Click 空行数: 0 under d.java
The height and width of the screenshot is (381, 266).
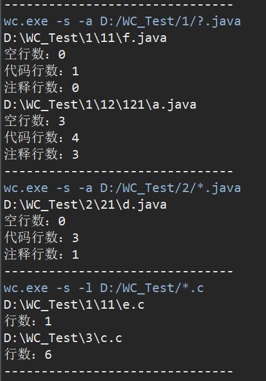point(35,221)
